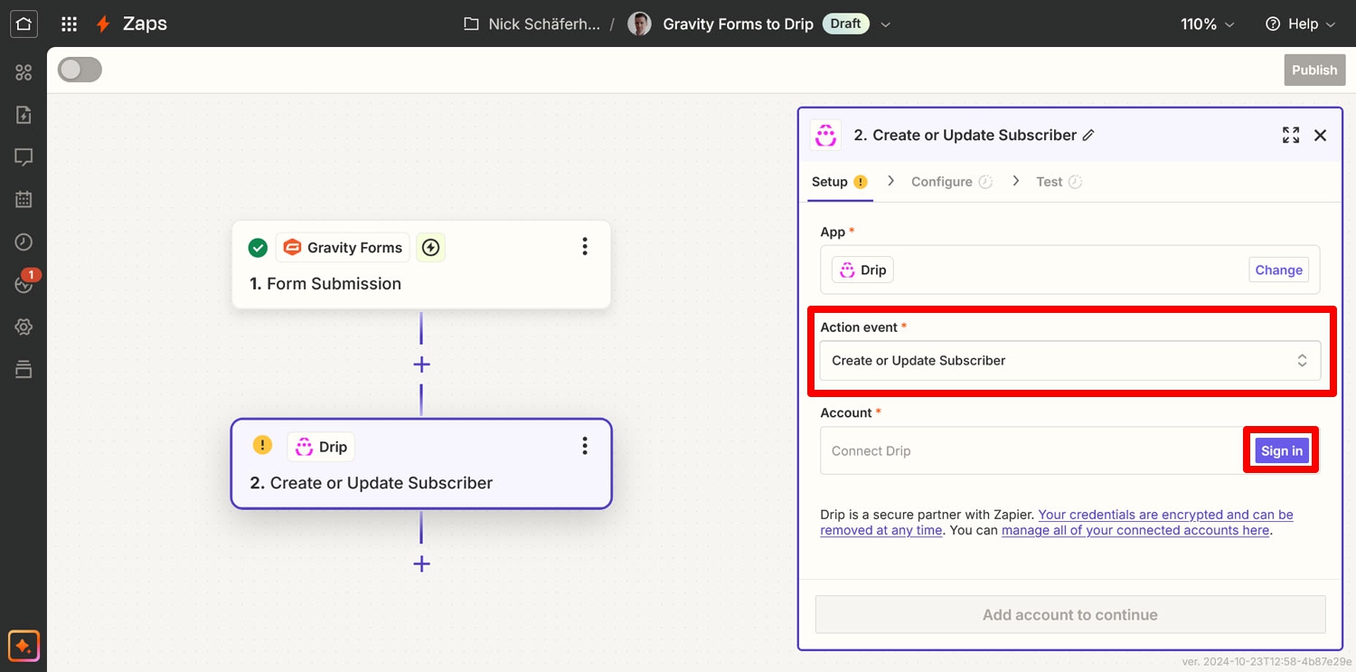Click the Draft status badge

[x=845, y=24]
